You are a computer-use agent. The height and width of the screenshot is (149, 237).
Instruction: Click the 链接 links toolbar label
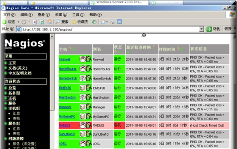pos(228,29)
